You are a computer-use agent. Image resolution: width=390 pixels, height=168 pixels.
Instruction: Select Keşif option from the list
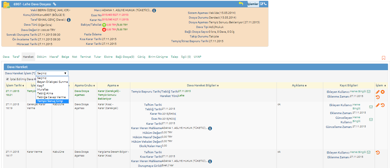tap(52, 86)
